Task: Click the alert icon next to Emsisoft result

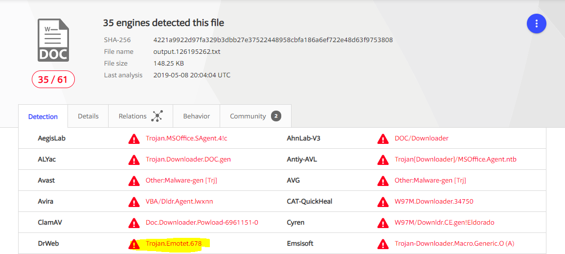Action: (383, 244)
